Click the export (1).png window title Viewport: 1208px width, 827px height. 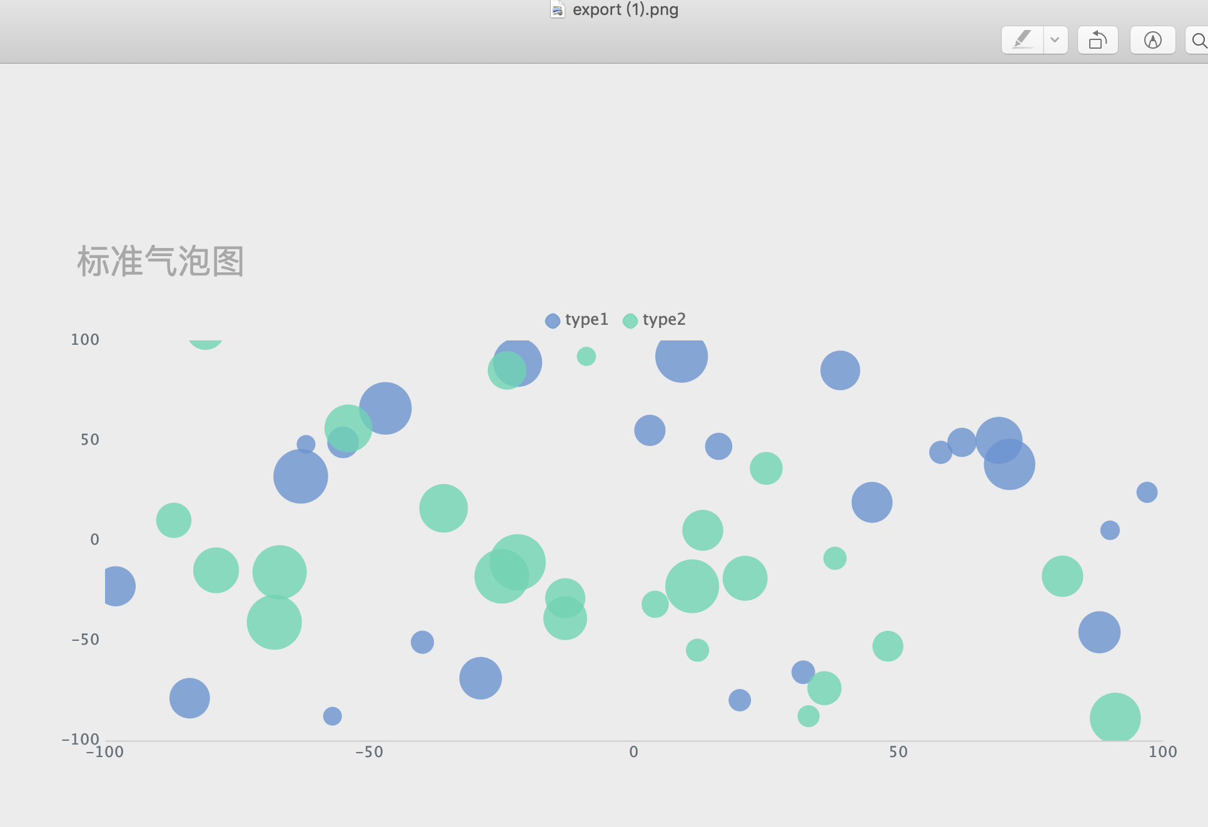tap(625, 9)
